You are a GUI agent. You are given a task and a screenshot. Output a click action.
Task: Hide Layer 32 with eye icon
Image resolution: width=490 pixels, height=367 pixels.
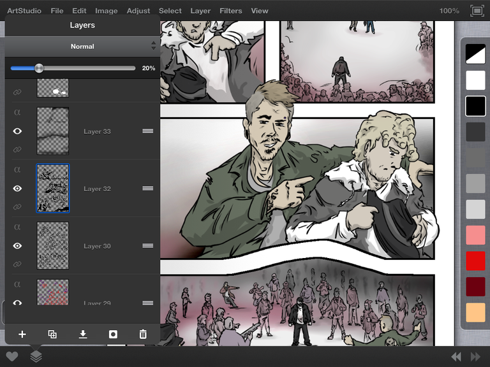[17, 189]
